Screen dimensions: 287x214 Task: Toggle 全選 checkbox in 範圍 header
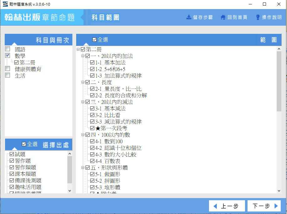(x=94, y=40)
